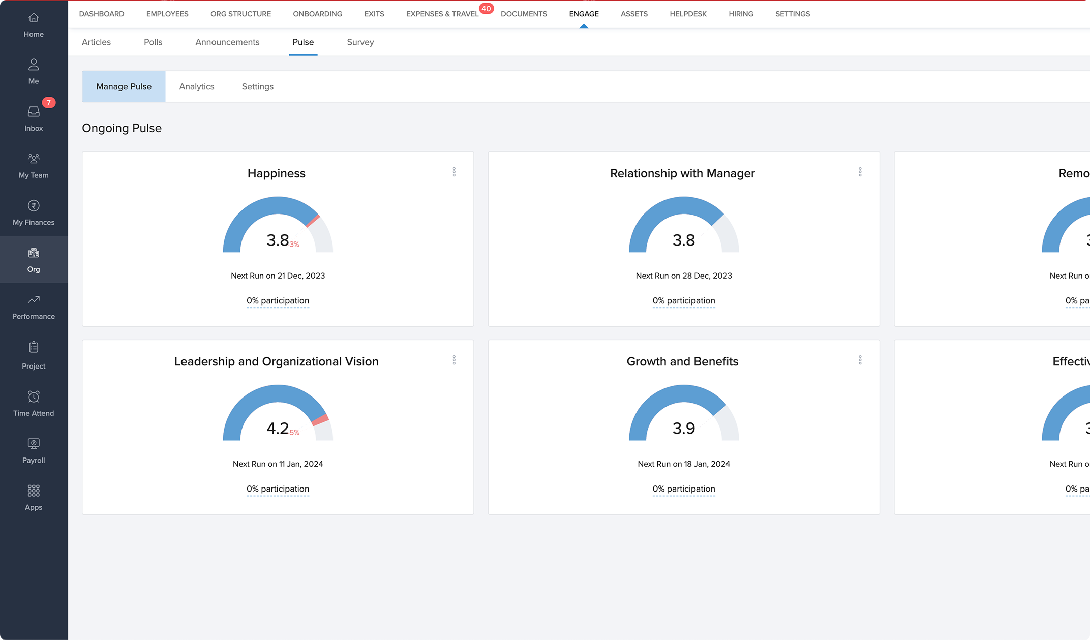Open the Apps grid icon
The width and height of the screenshot is (1090, 641).
34,491
